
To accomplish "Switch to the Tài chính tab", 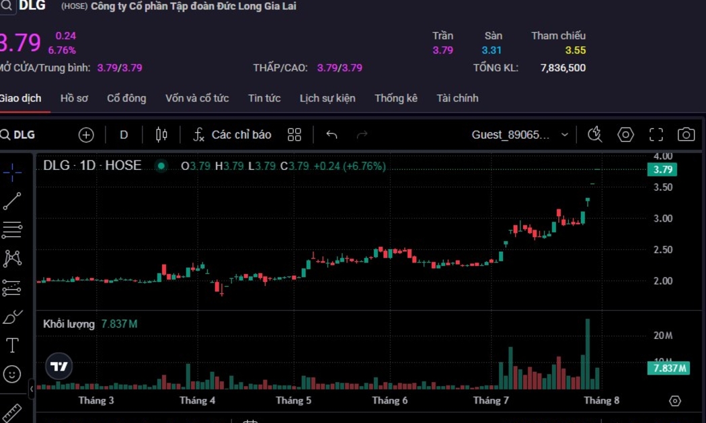I will point(457,98).
